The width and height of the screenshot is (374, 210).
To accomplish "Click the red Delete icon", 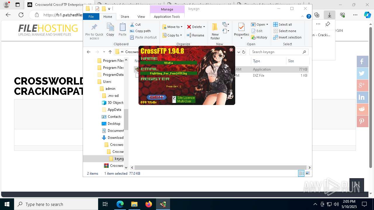I will pyautogui.click(x=189, y=27).
